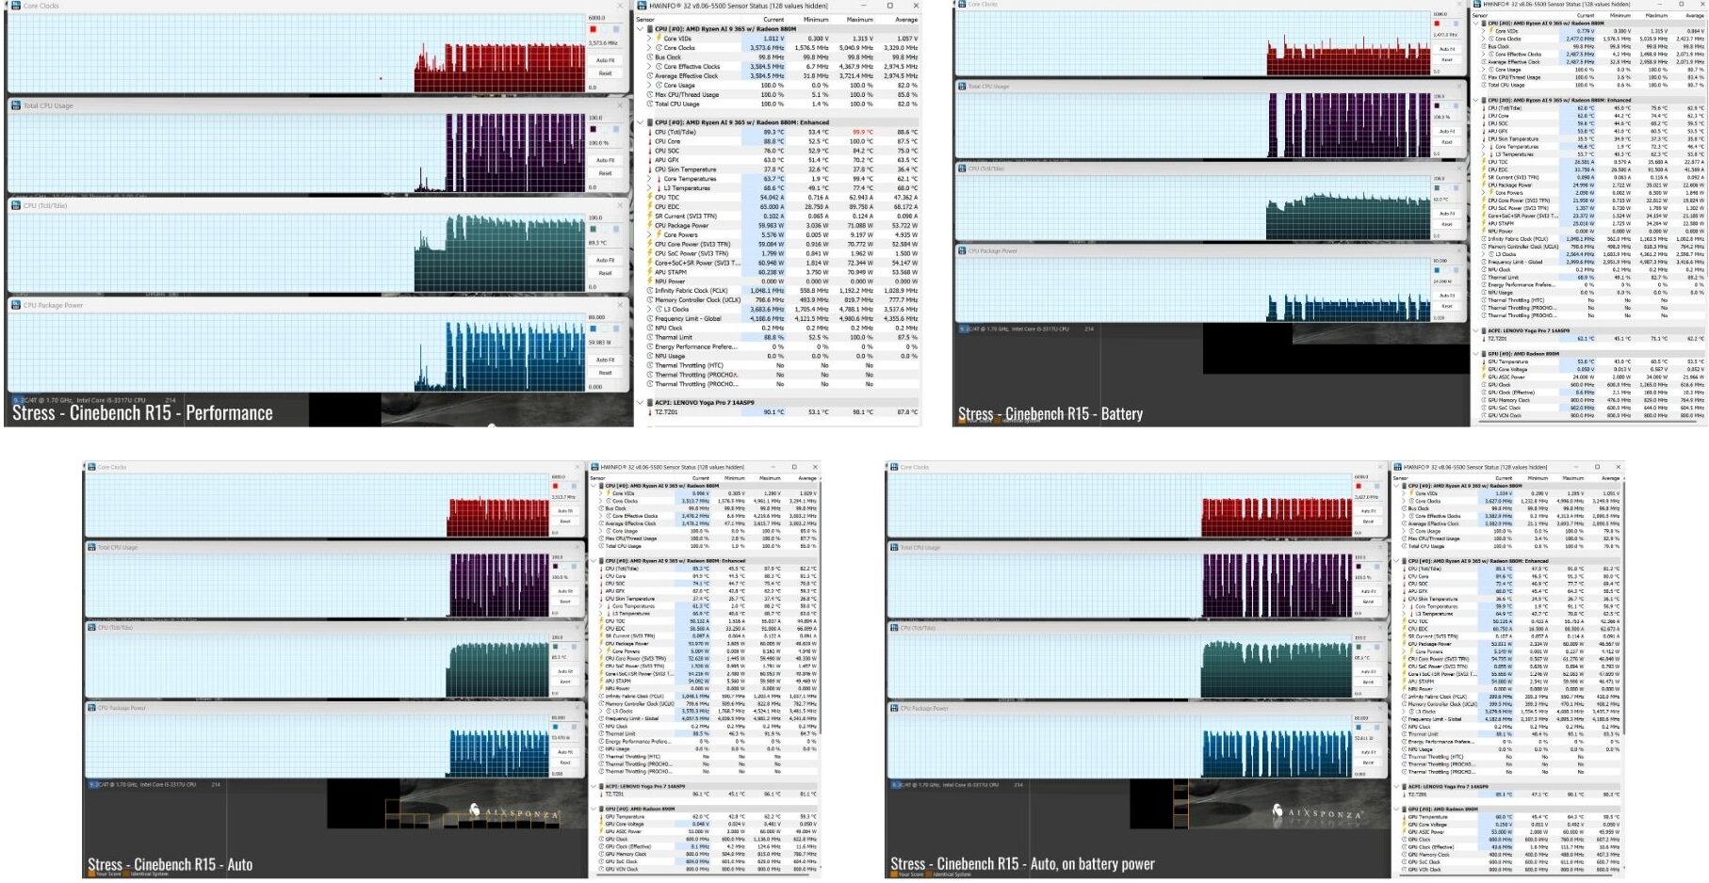The image size is (1709, 883).
Task: Collapse the GPU [#0]: AMD Radeon group in the Auto panel
Action: [593, 809]
